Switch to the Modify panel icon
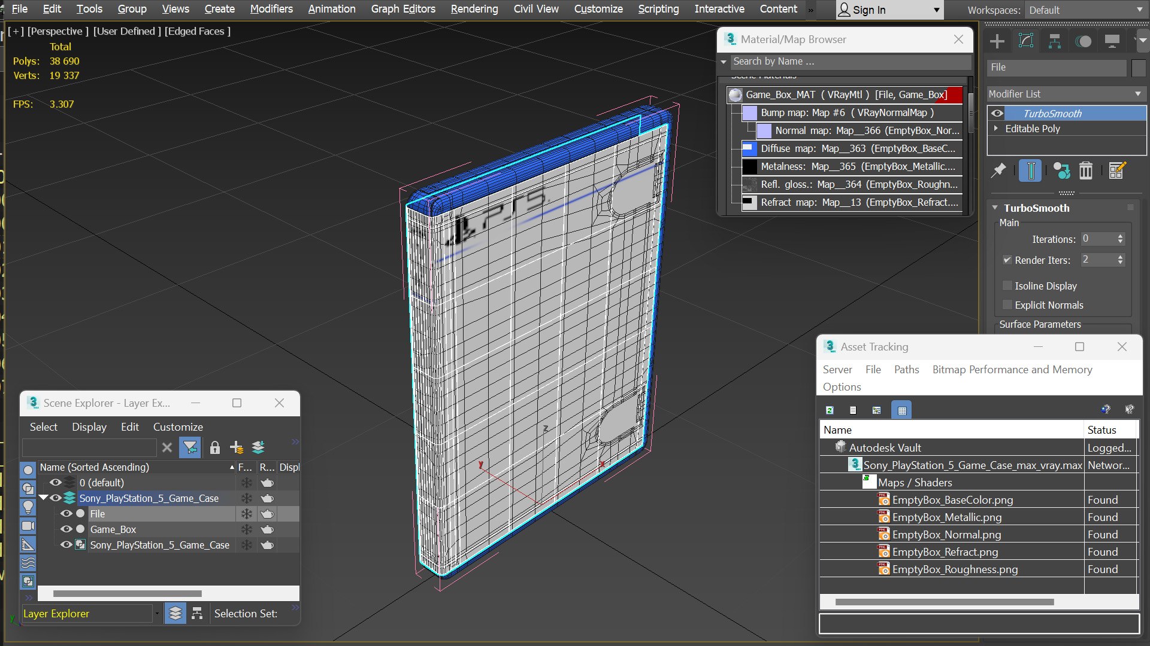Viewport: 1150px width, 646px height. pos(1026,41)
